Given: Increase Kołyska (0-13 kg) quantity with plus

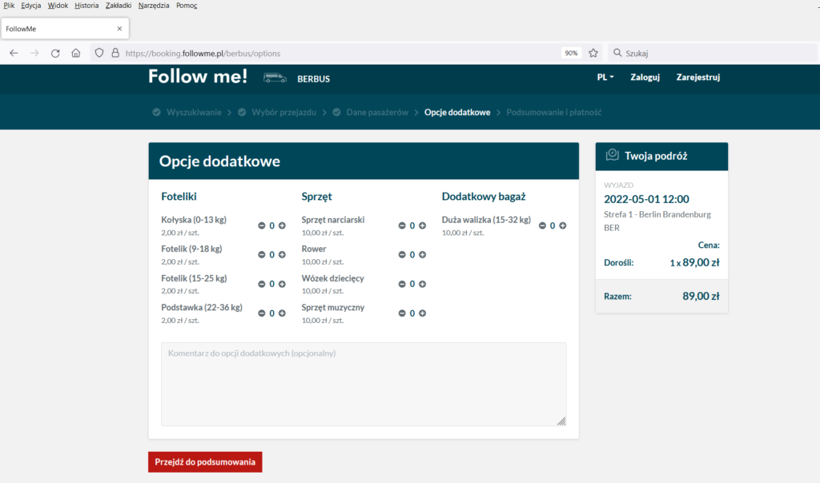Looking at the screenshot, I should click(x=282, y=226).
